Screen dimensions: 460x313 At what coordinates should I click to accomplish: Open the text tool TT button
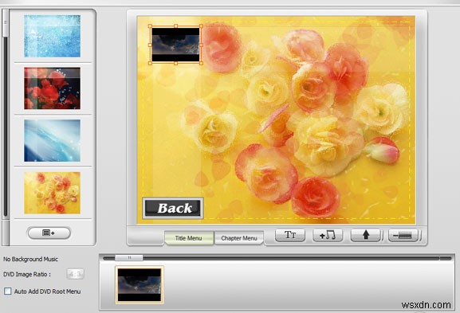pyautogui.click(x=290, y=235)
